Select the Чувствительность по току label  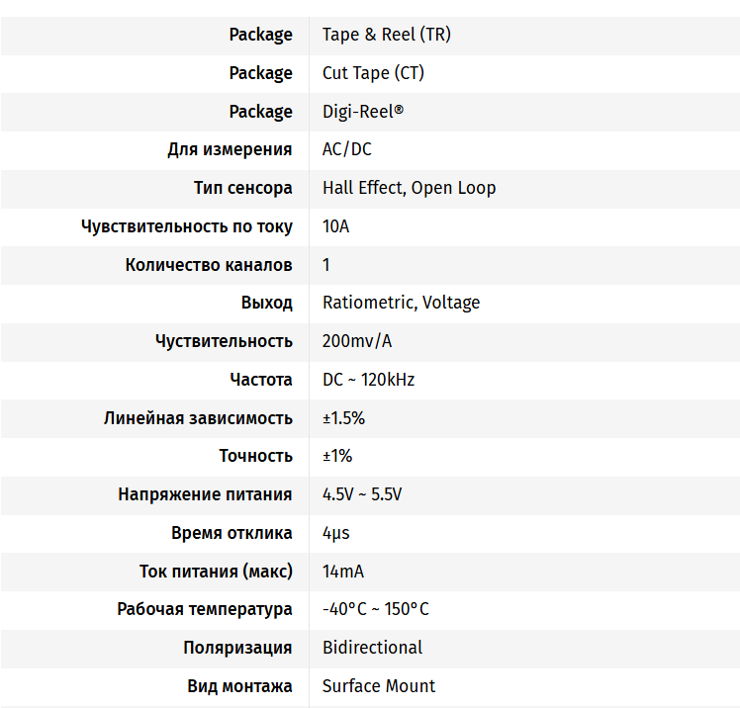click(187, 226)
